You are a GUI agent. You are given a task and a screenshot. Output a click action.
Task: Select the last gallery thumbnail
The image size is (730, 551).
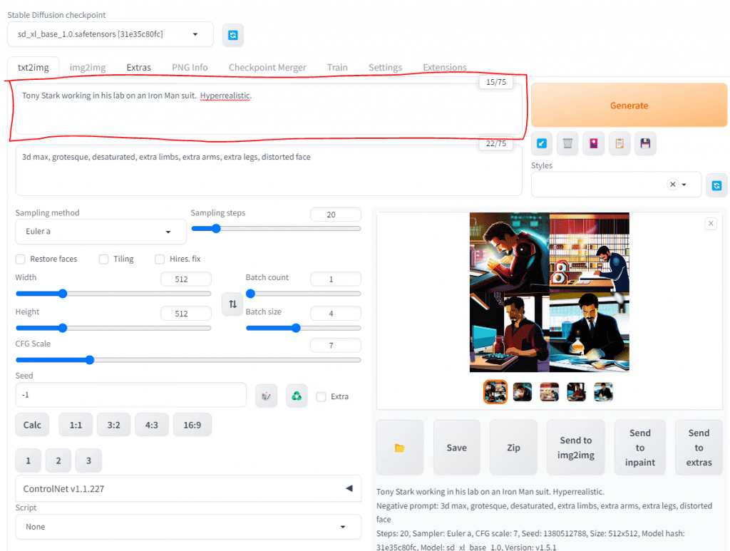tap(603, 392)
